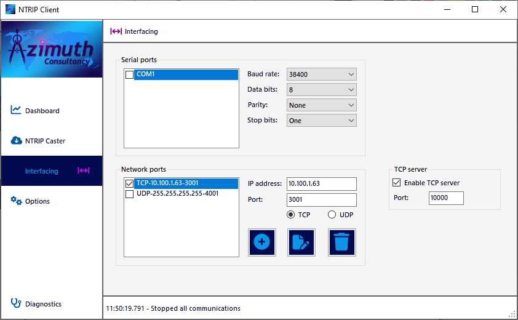The height and width of the screenshot is (320, 518).
Task: Click the Enable TCP server label
Action: click(x=432, y=183)
